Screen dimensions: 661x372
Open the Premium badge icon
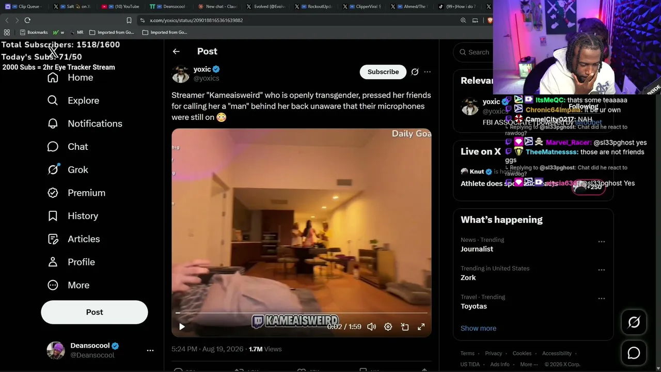point(53,193)
